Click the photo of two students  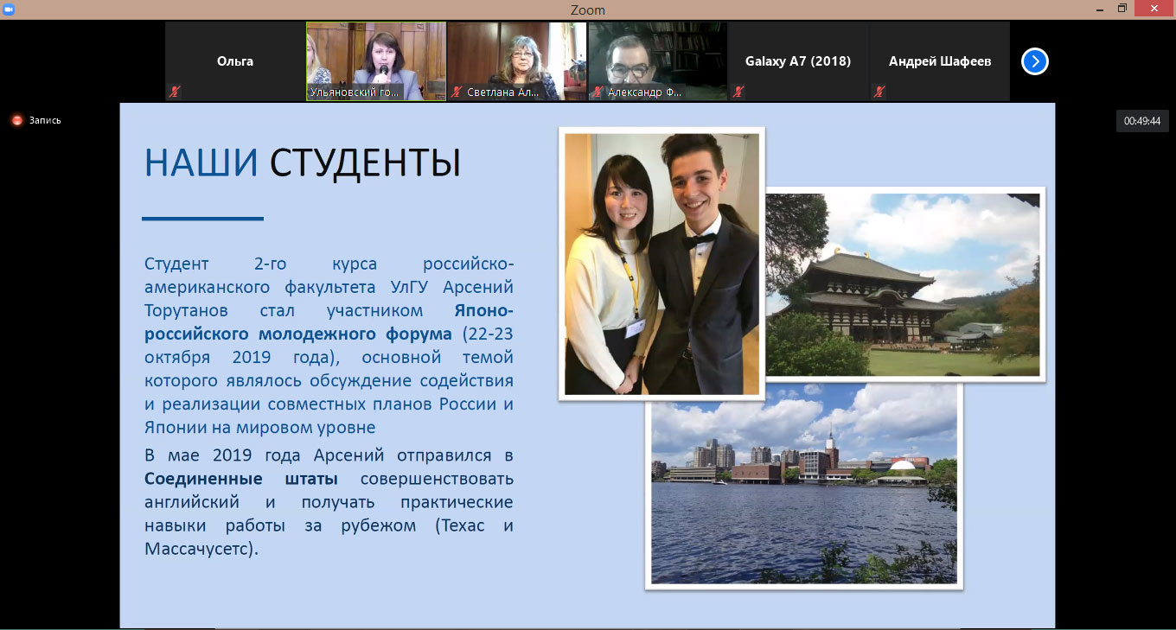click(x=661, y=264)
